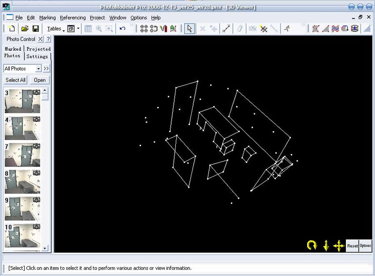Click the four-circles target marking icon

[144, 29]
